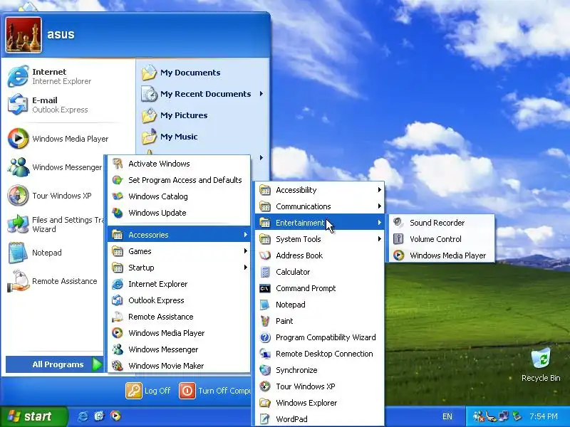Expand the System Tools submenu
570x427 pixels.
[319, 239]
